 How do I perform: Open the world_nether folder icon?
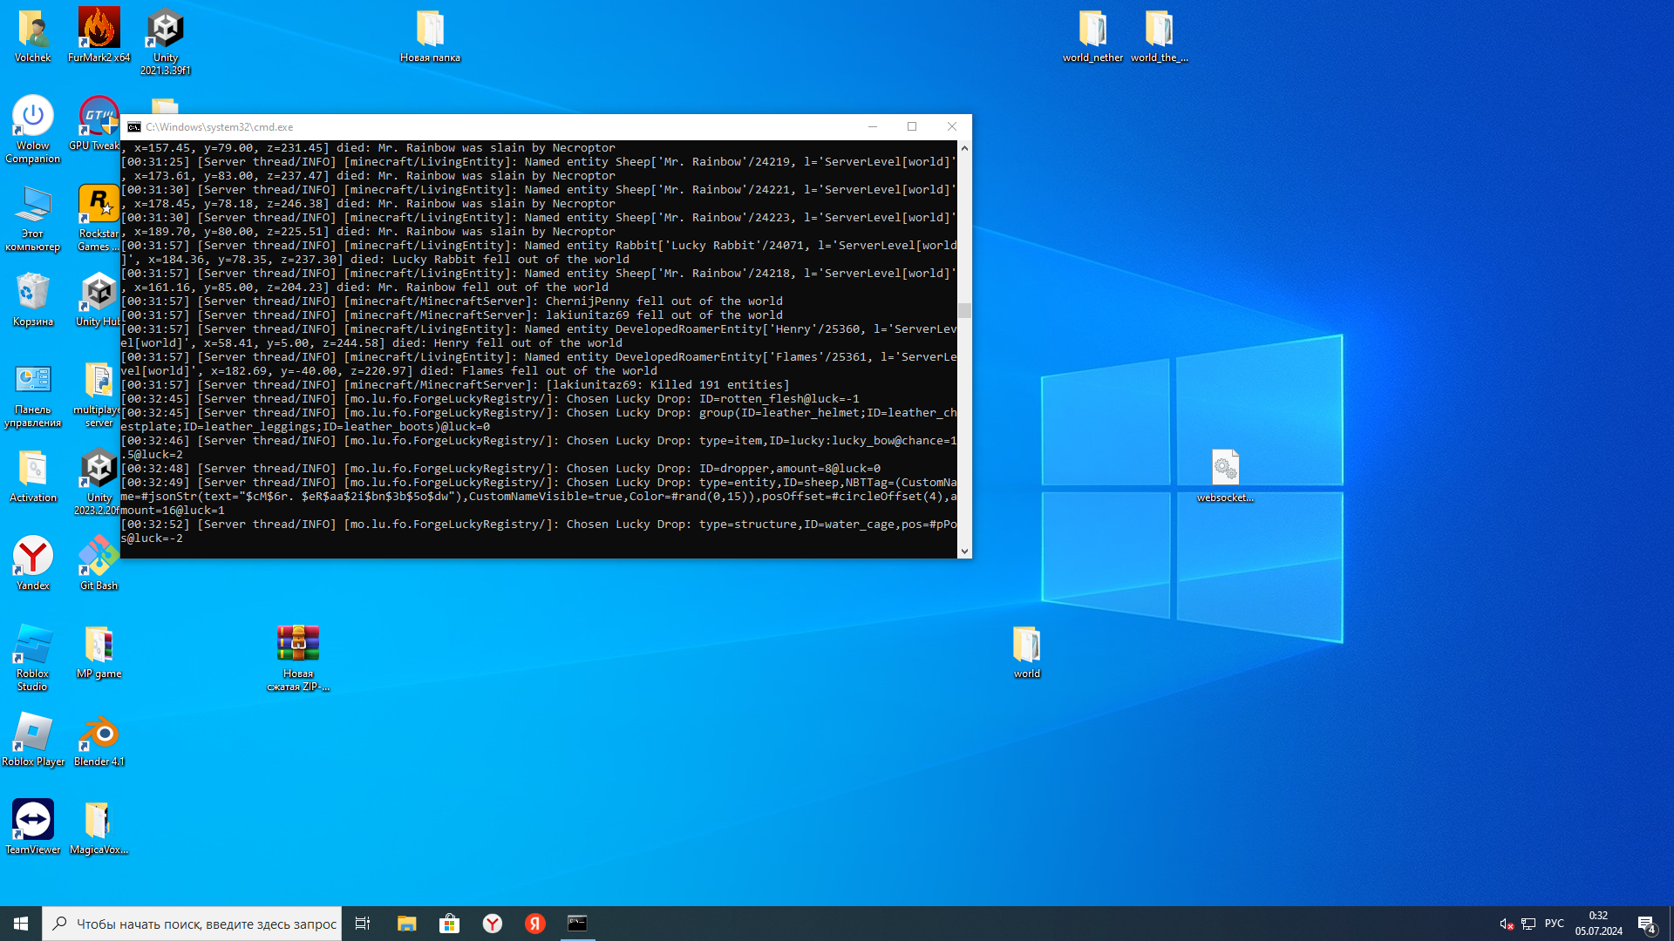click(x=1092, y=30)
